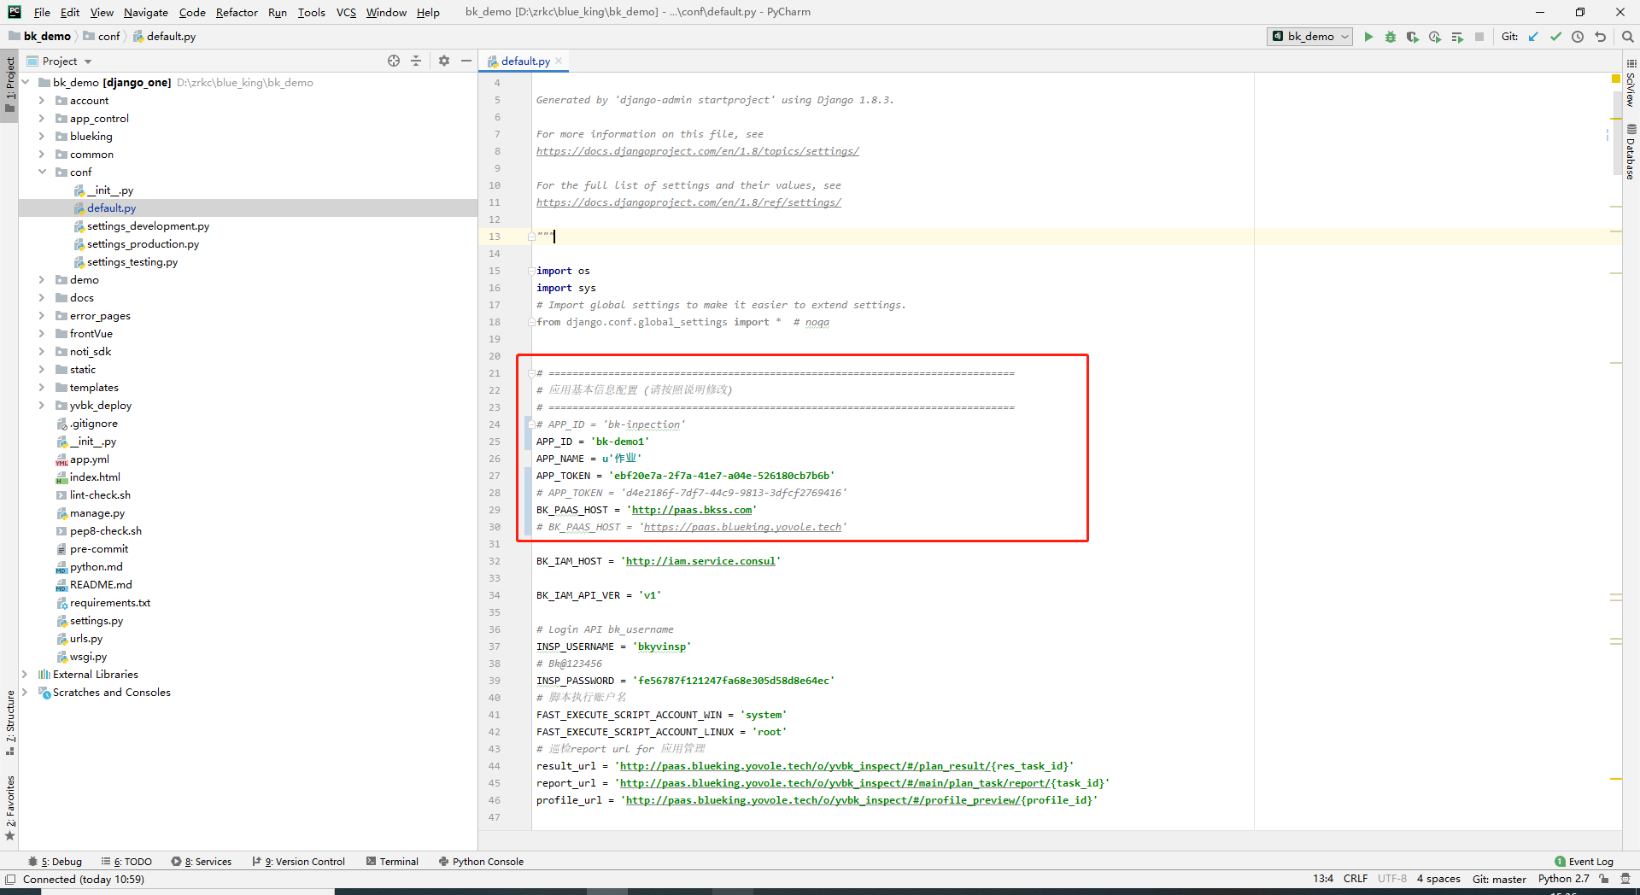
Task: Open the File menu
Action: pyautogui.click(x=42, y=12)
